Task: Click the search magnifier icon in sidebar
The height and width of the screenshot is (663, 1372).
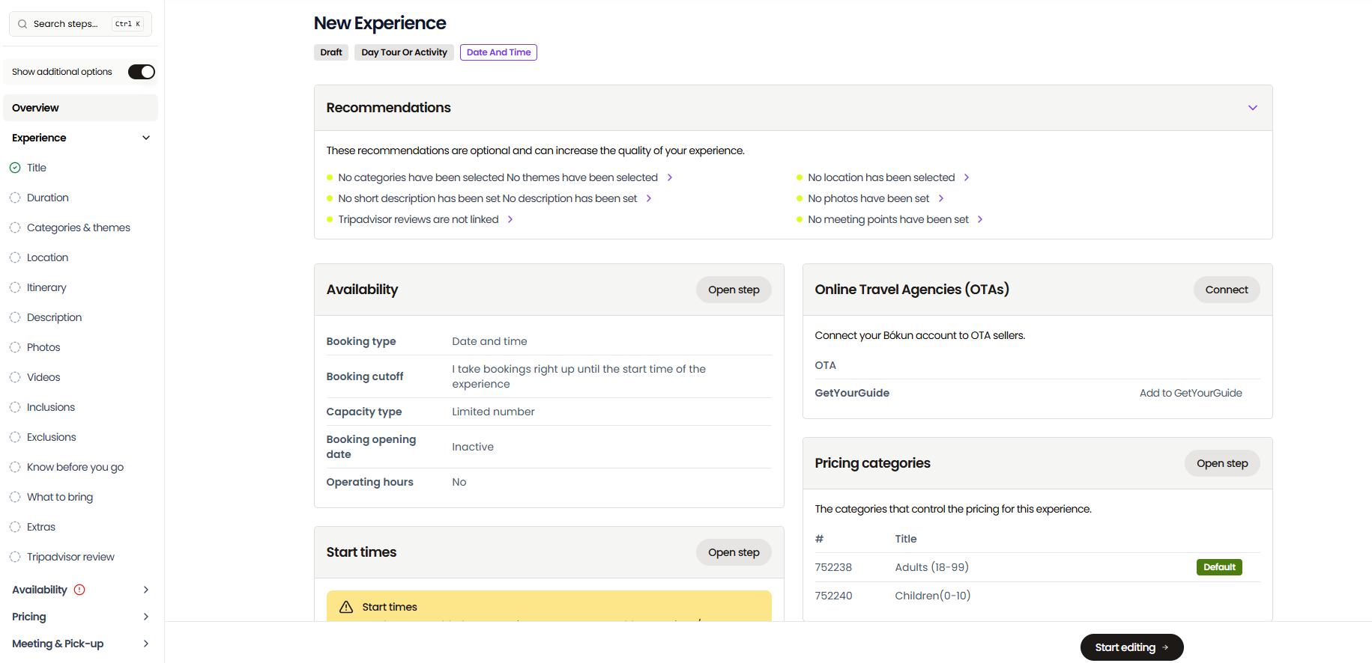Action: tap(22, 24)
